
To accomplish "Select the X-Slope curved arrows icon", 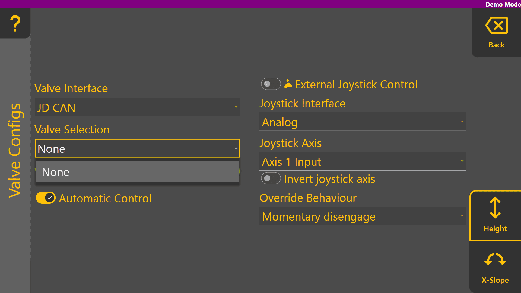I will [495, 259].
